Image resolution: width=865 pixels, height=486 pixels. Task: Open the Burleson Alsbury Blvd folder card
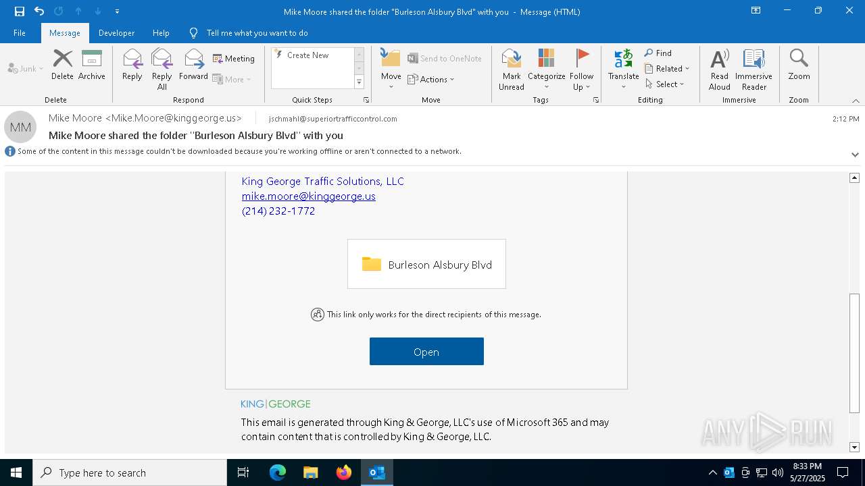[426, 264]
